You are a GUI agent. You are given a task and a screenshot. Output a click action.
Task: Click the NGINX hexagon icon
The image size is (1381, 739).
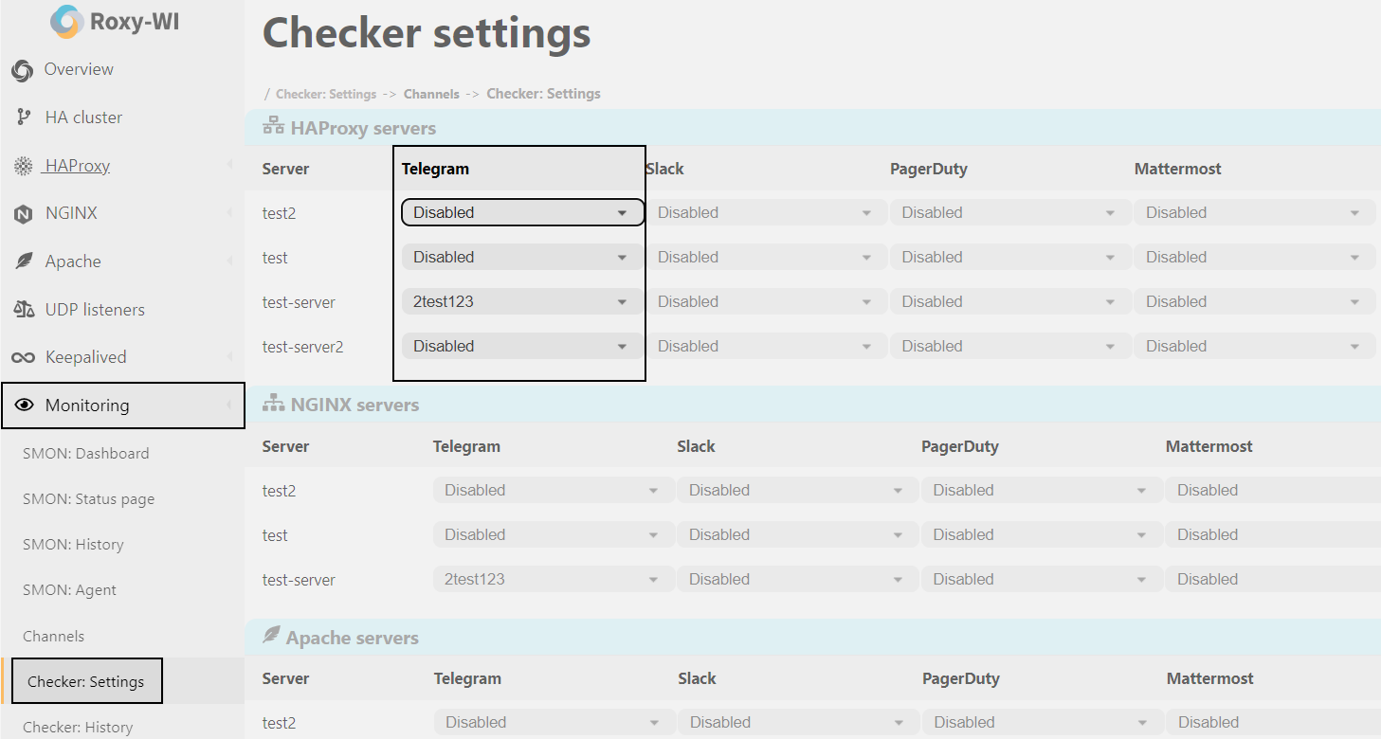23,214
